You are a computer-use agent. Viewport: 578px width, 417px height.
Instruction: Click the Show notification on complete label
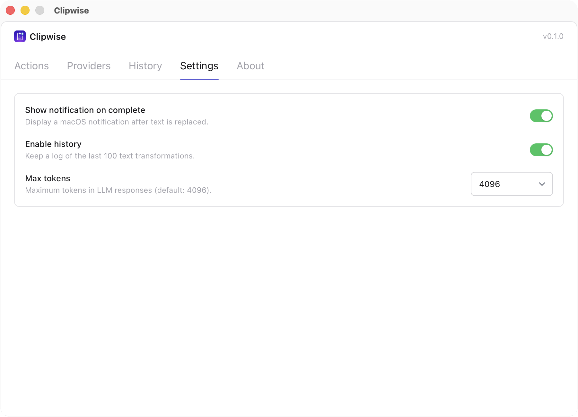click(85, 110)
